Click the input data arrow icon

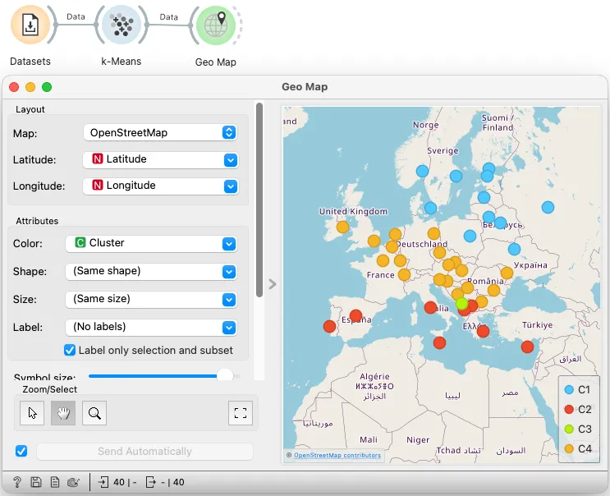103,482
